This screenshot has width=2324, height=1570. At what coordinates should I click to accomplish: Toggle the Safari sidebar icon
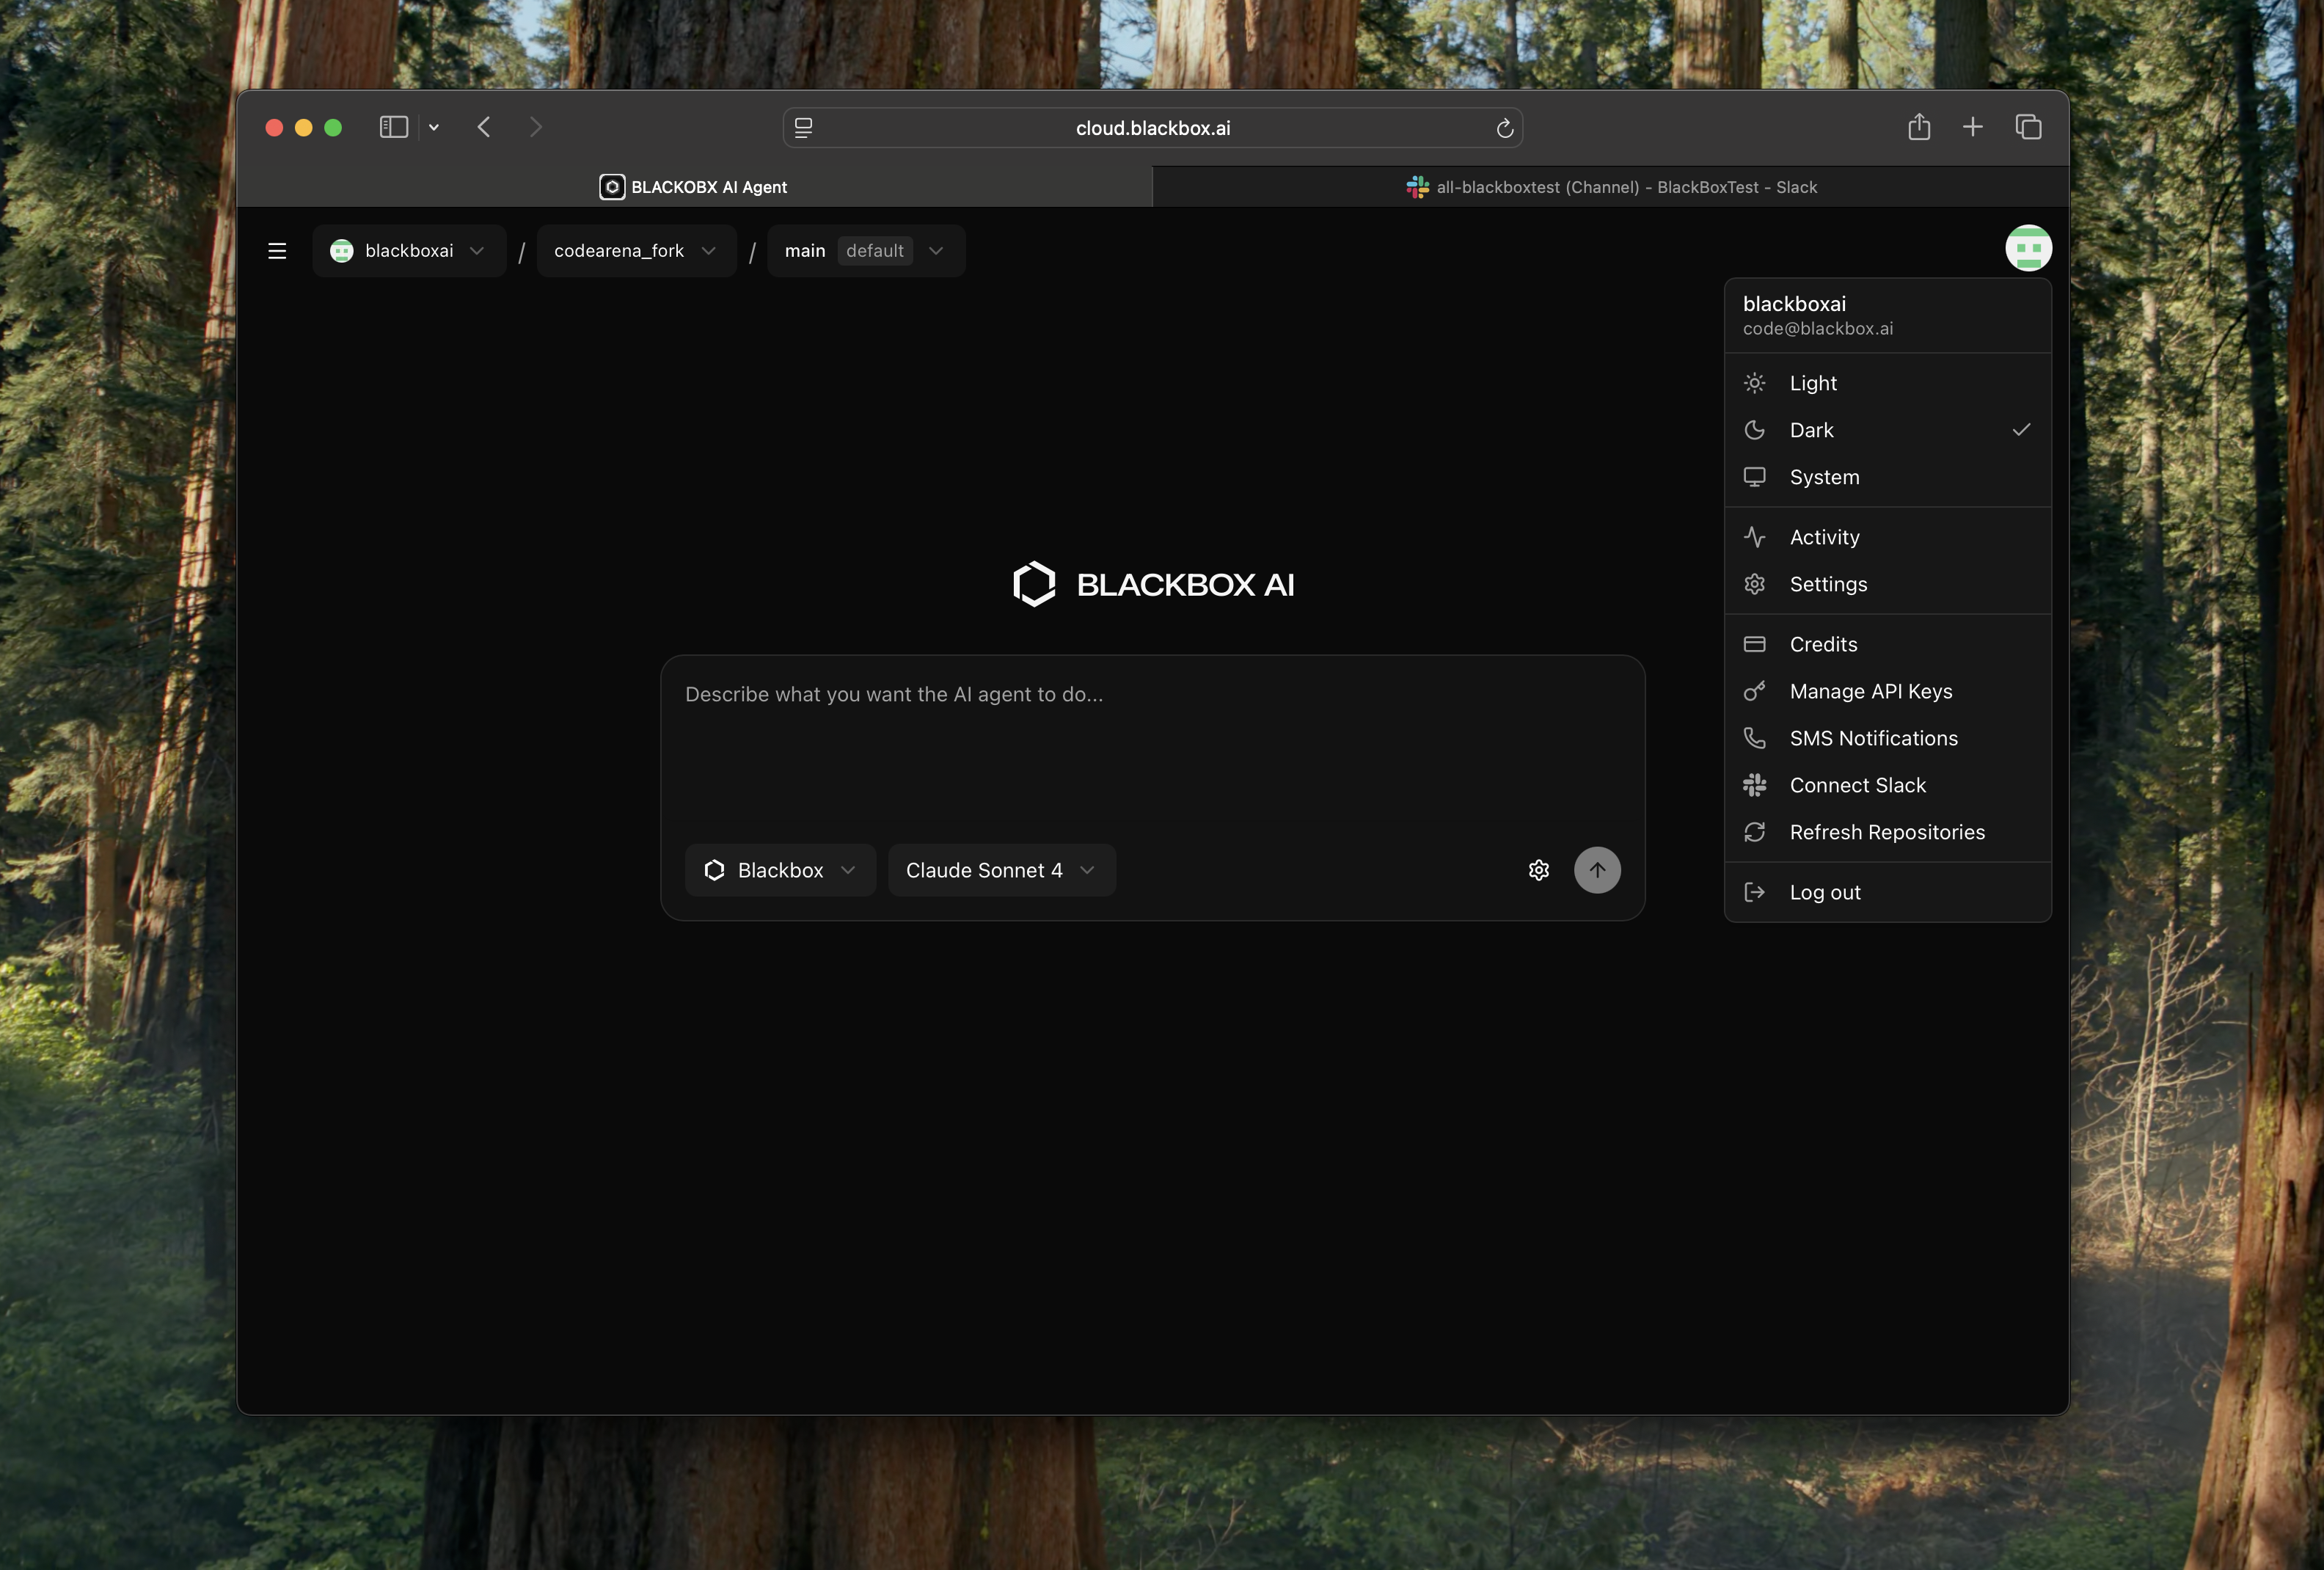click(394, 127)
